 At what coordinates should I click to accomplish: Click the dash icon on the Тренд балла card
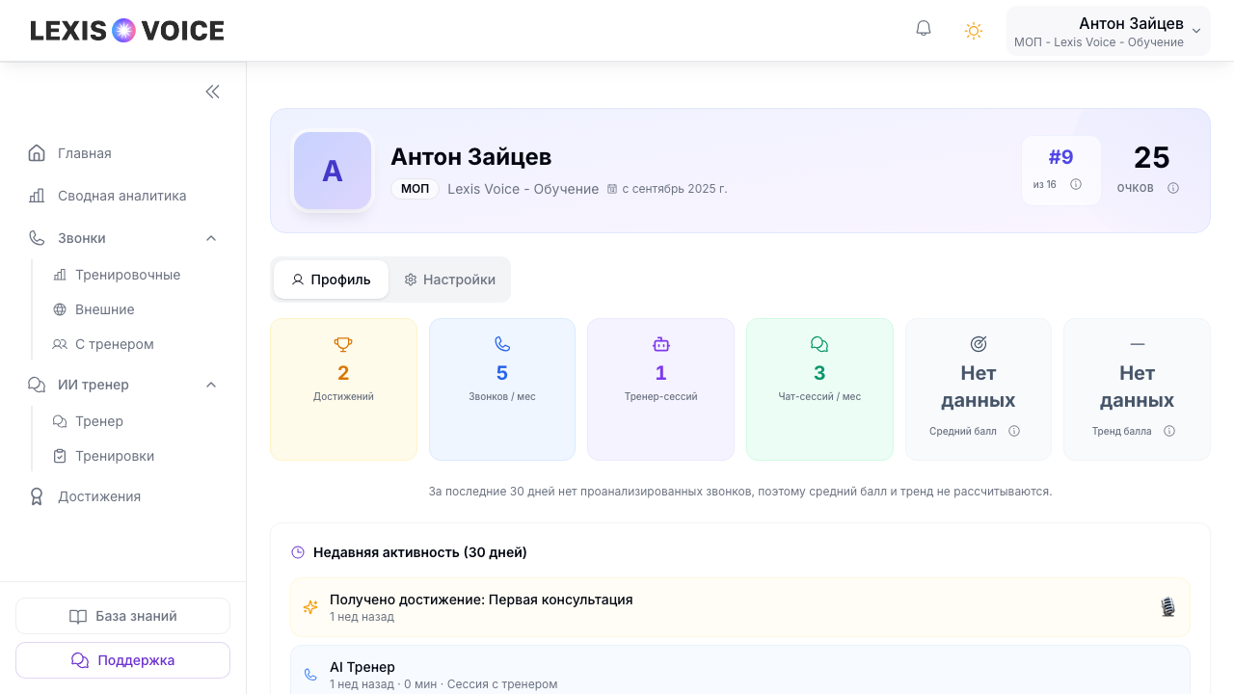coord(1138,344)
